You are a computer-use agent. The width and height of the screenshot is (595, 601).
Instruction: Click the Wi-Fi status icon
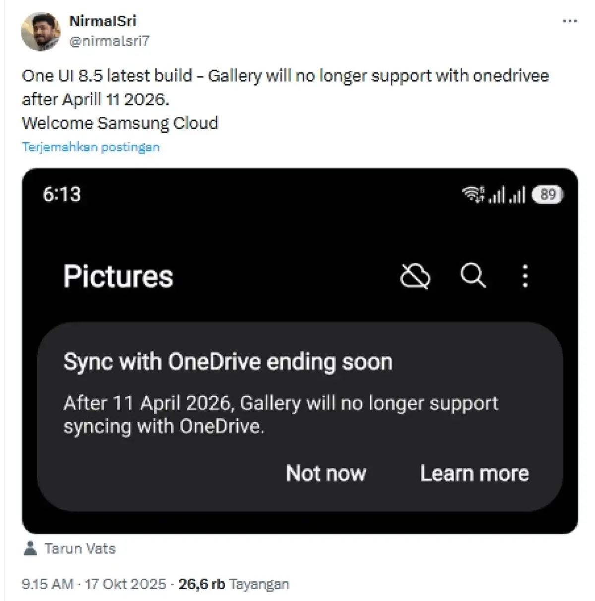(473, 194)
